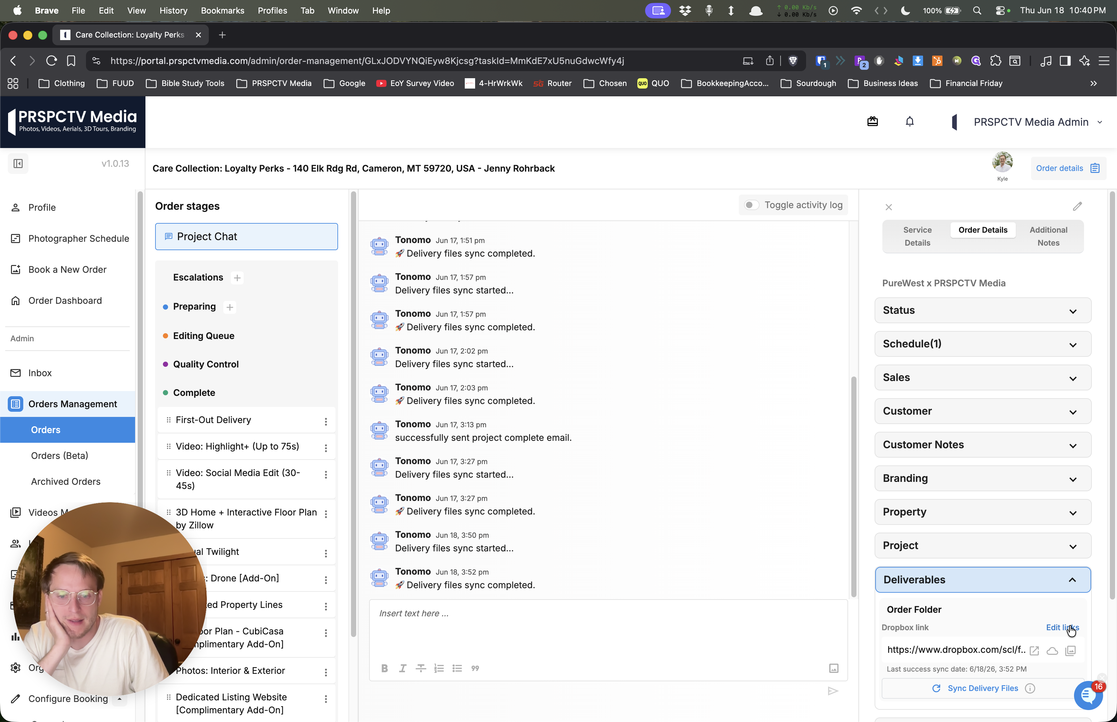Expand the Customer section
The image size is (1117, 722).
[983, 411]
